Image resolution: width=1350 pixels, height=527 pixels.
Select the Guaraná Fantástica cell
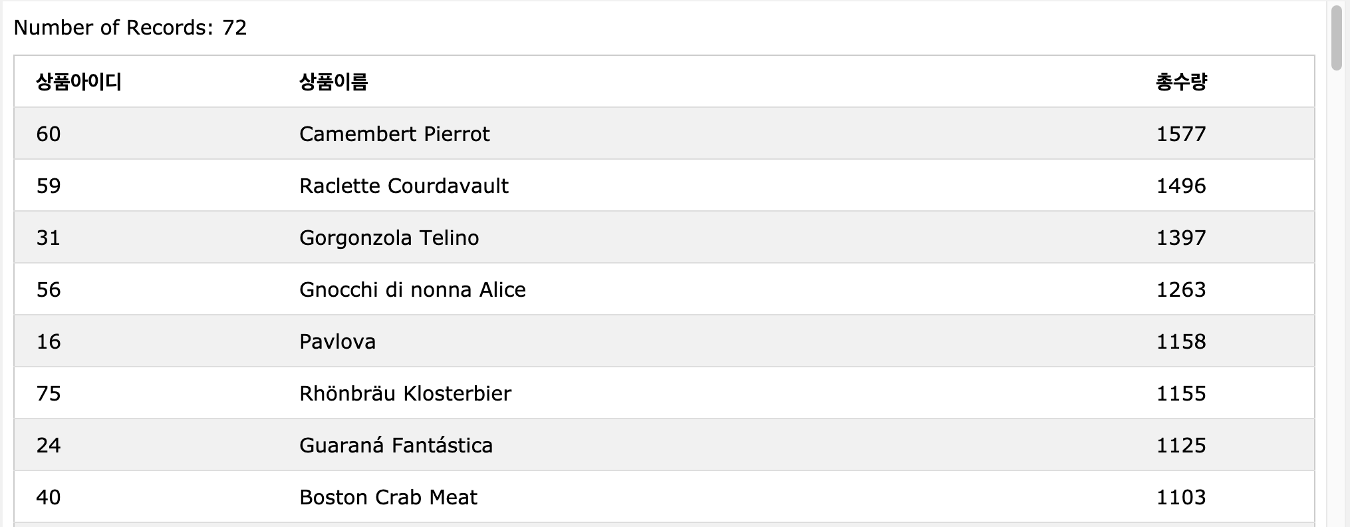[396, 445]
